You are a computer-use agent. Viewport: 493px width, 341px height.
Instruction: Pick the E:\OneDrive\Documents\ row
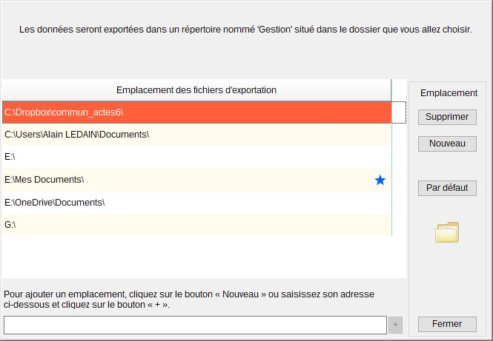[x=196, y=203]
